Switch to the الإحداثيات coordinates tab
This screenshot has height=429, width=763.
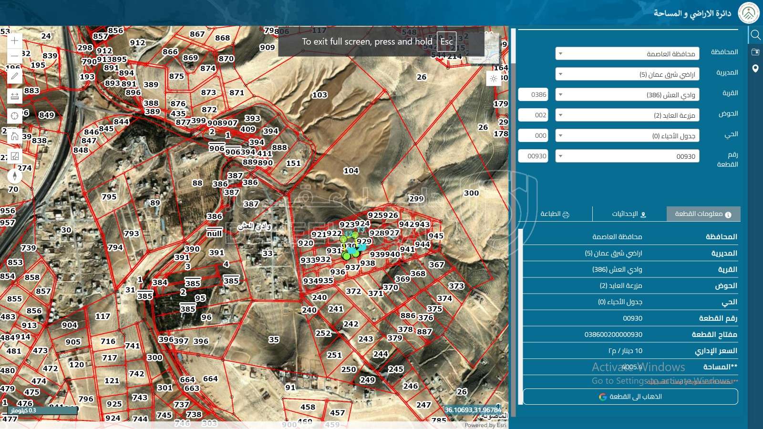(629, 214)
